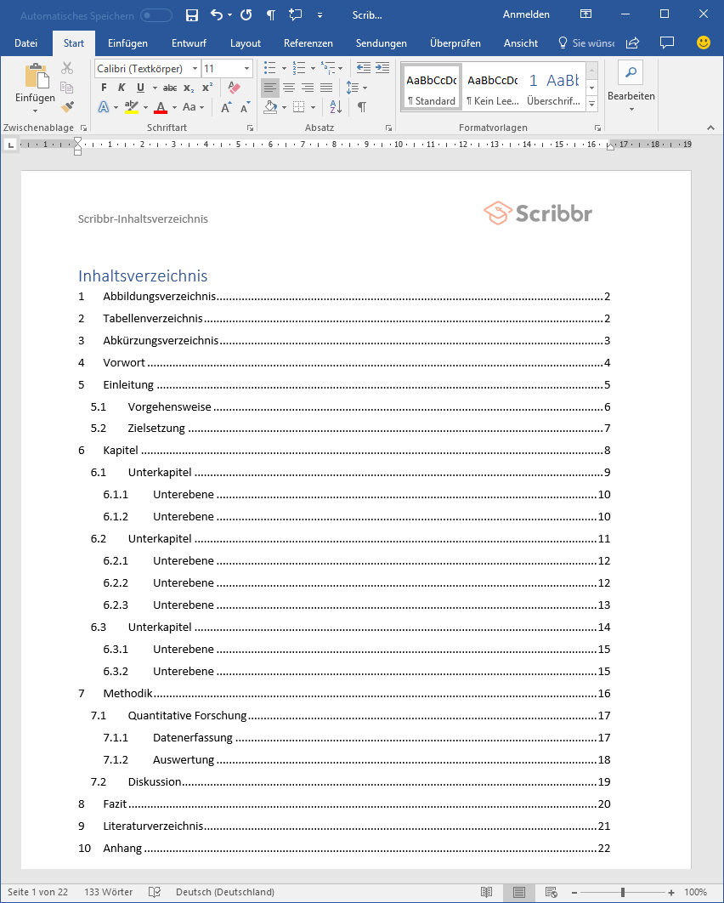724x903 pixels.
Task: Open shading with the paint bucket icon
Action: [x=269, y=105]
